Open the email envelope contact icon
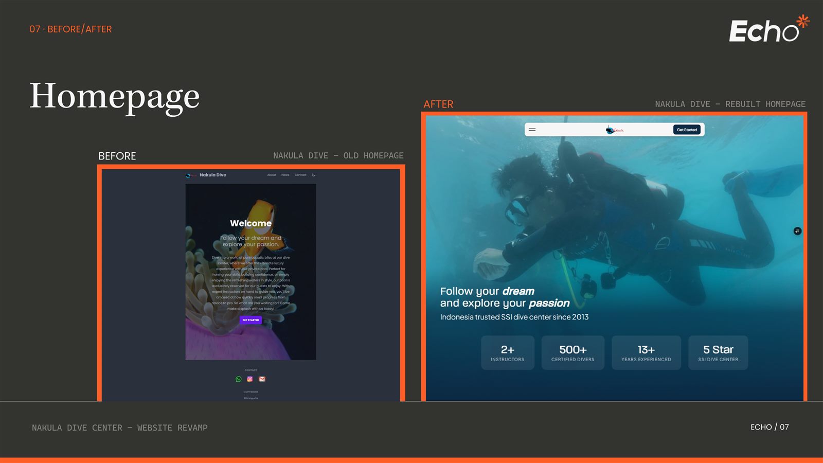The width and height of the screenshot is (823, 463). [262, 379]
